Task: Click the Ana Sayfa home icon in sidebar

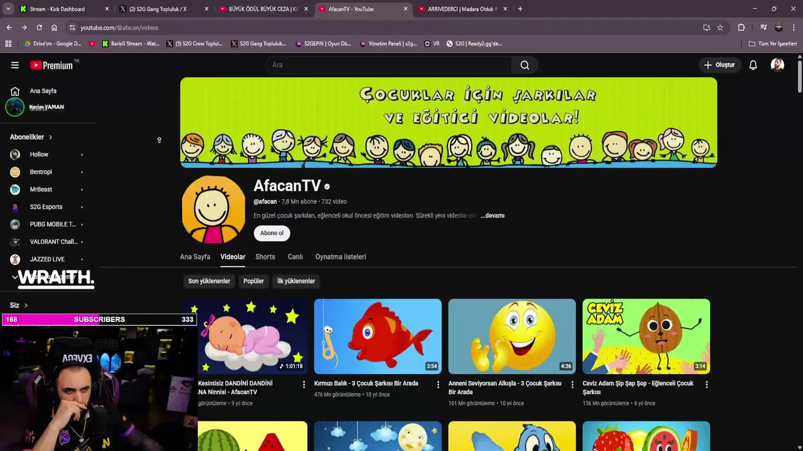Action: click(x=15, y=91)
